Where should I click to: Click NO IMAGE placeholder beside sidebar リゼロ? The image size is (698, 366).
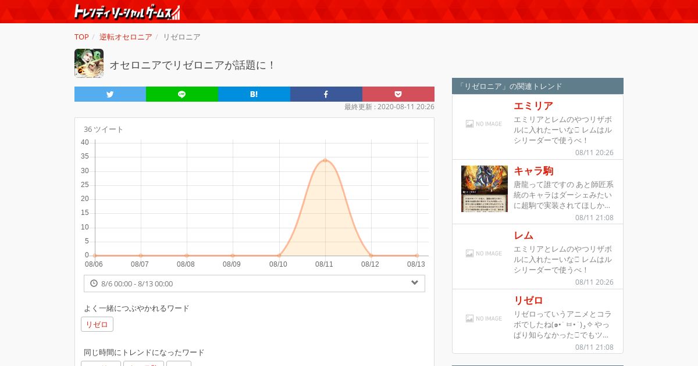[x=484, y=318]
